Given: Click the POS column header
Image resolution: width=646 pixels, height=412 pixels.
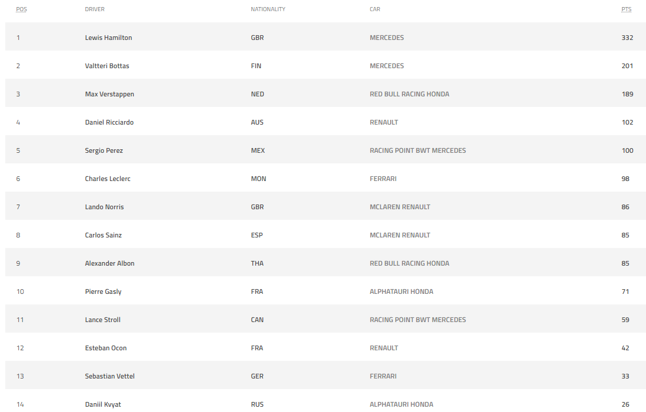Looking at the screenshot, I should [x=21, y=9].
